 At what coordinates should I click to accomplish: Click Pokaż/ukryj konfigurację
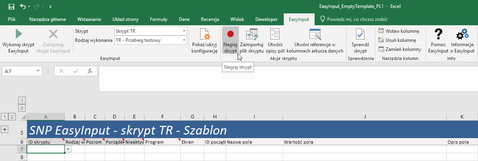[204, 41]
